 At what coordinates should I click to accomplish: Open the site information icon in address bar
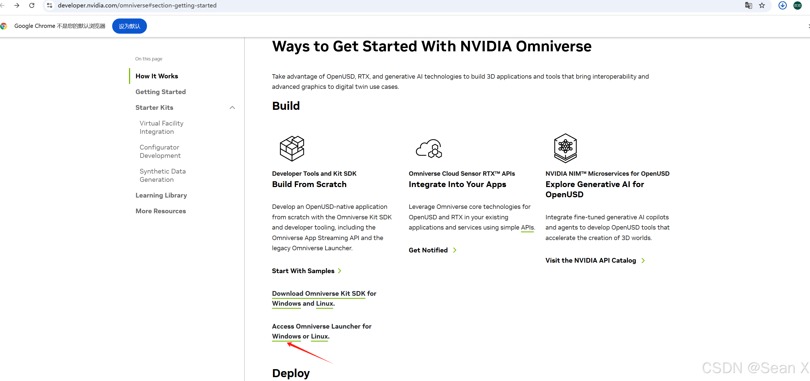pos(50,5)
